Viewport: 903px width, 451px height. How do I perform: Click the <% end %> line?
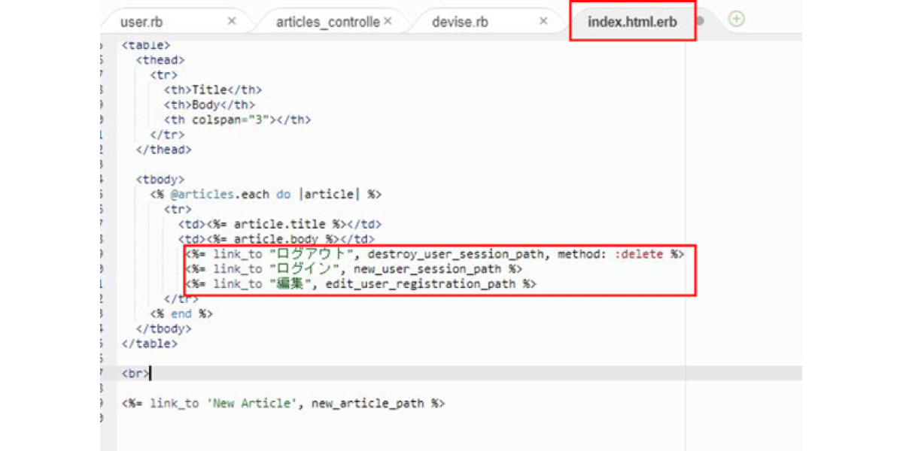tap(181, 313)
